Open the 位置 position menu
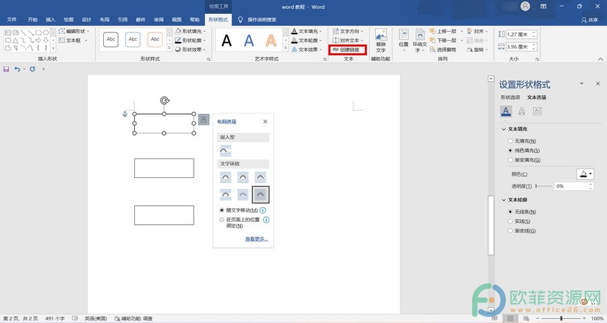Image resolution: width=607 pixels, height=323 pixels. coord(404,40)
